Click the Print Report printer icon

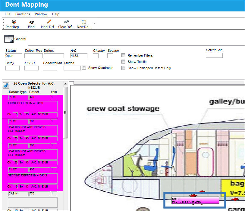click(14, 22)
